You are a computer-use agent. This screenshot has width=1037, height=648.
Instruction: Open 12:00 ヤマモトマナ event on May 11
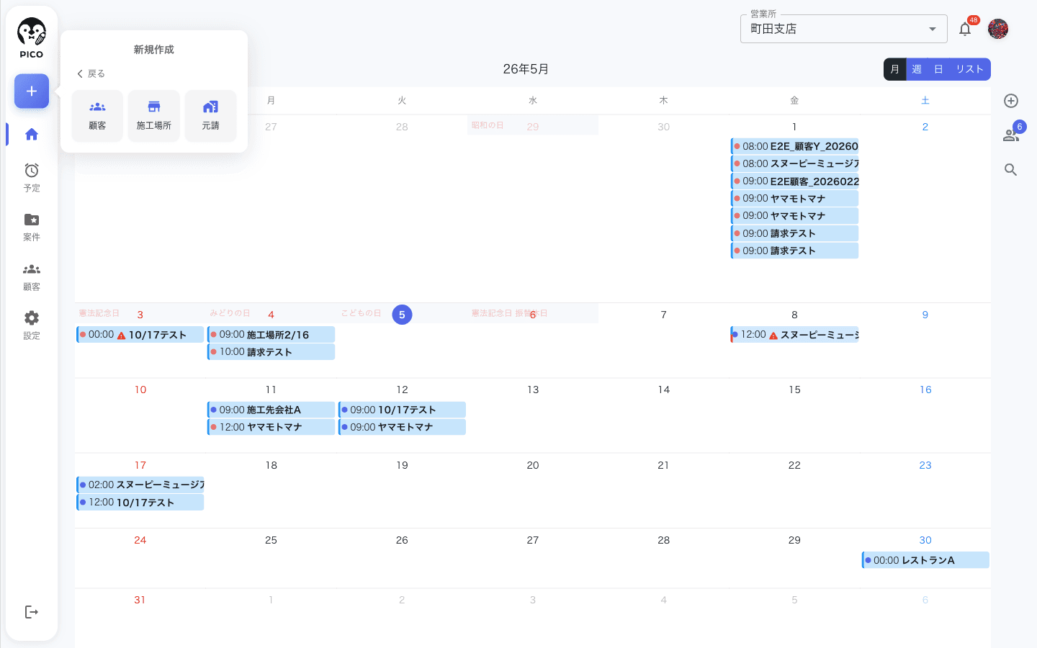pyautogui.click(x=271, y=427)
